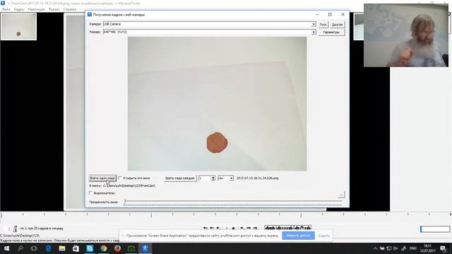Click the Прозрачность окна slider
This screenshot has height=254, width=452.
pyautogui.click(x=233, y=202)
